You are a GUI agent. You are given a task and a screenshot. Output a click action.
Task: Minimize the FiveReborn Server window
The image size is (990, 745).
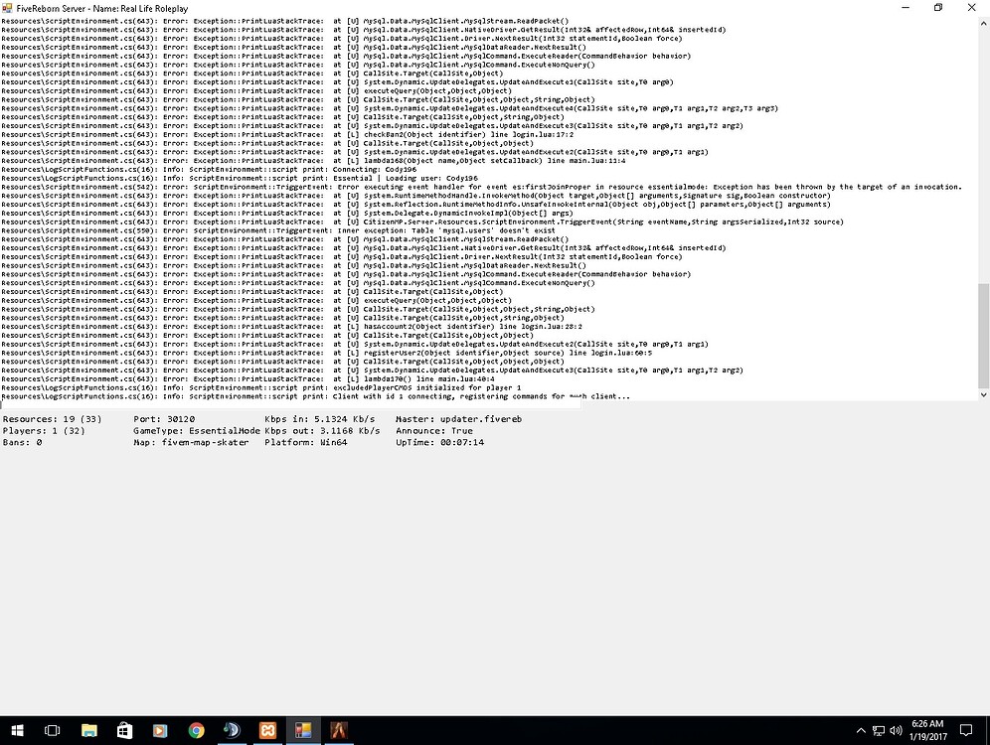click(x=906, y=8)
